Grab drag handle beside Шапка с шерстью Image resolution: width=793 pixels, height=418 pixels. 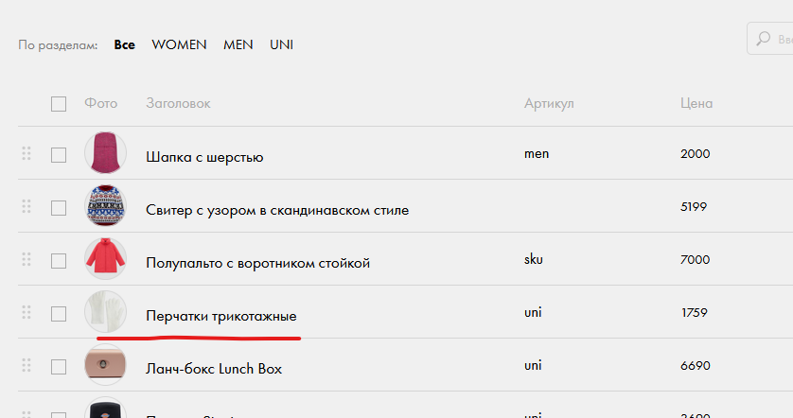pos(26,153)
